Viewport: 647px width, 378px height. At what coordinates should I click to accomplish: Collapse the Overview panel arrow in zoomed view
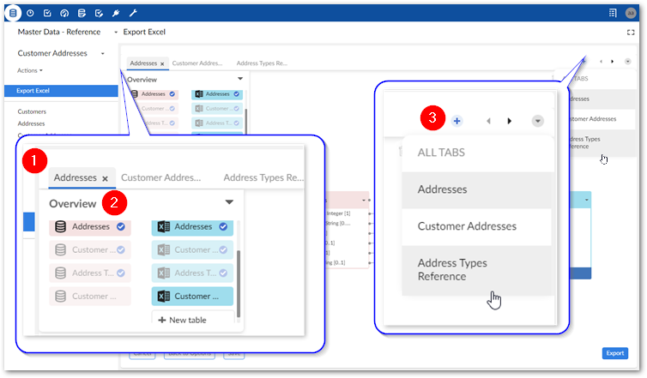pos(229,203)
